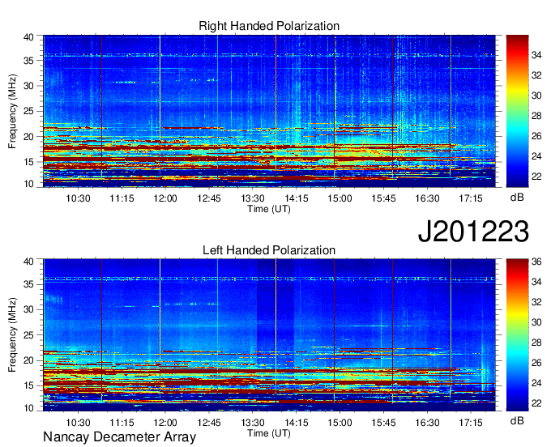
Task: Click the 20 frequency tick of Right Handed plot
Action: [29, 137]
